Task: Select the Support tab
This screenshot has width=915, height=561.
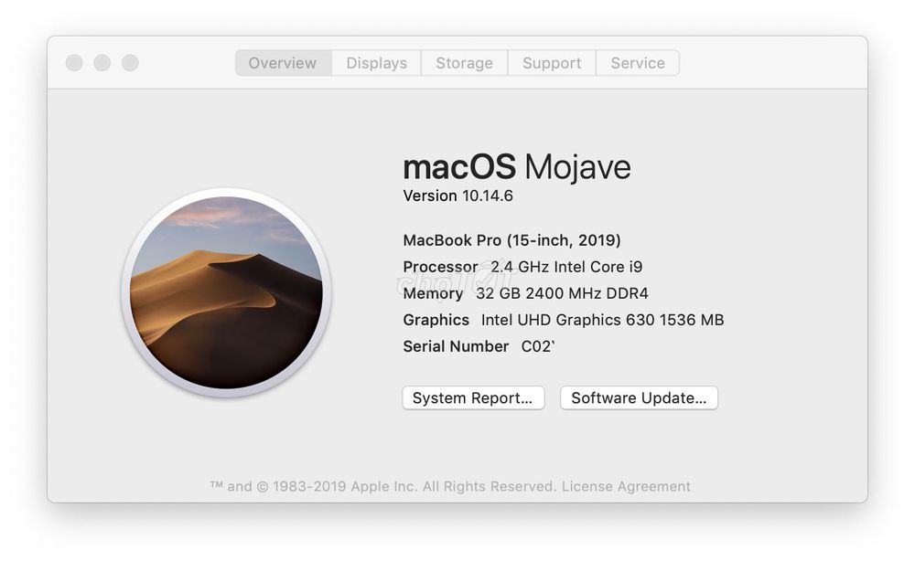Action: [552, 63]
